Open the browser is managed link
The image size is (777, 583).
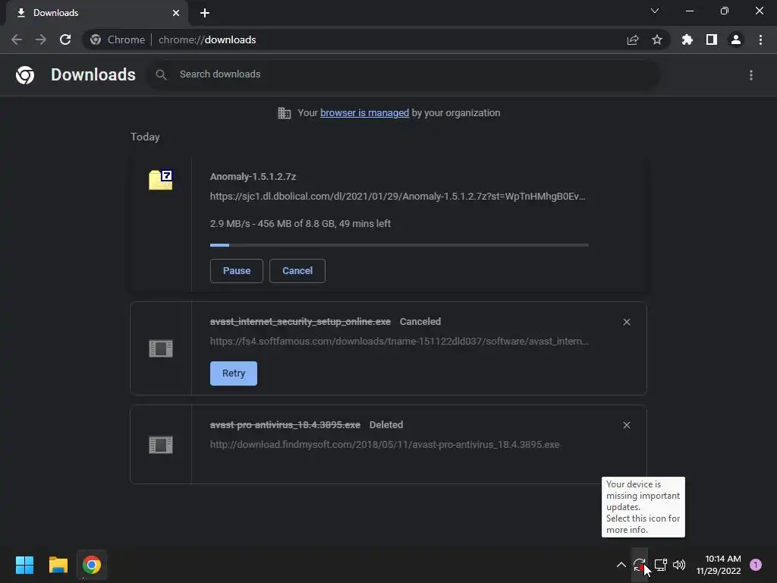tap(365, 113)
